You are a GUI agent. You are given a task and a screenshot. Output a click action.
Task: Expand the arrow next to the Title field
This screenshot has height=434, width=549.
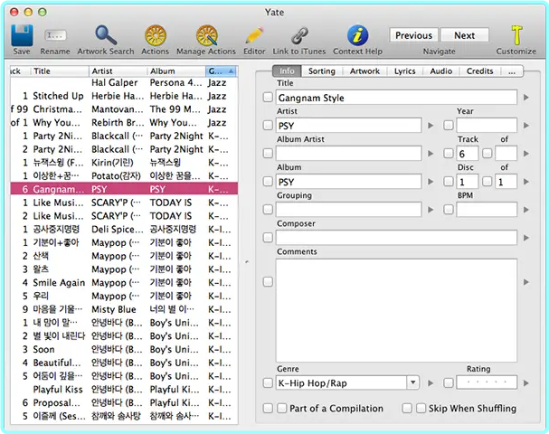point(525,98)
